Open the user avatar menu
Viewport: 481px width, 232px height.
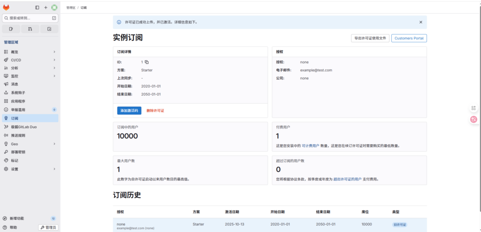coord(54,8)
